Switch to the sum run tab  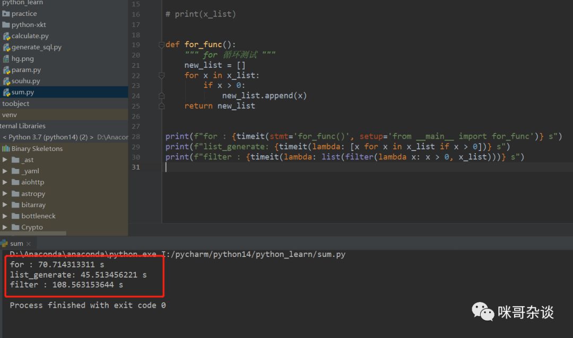tap(16, 244)
